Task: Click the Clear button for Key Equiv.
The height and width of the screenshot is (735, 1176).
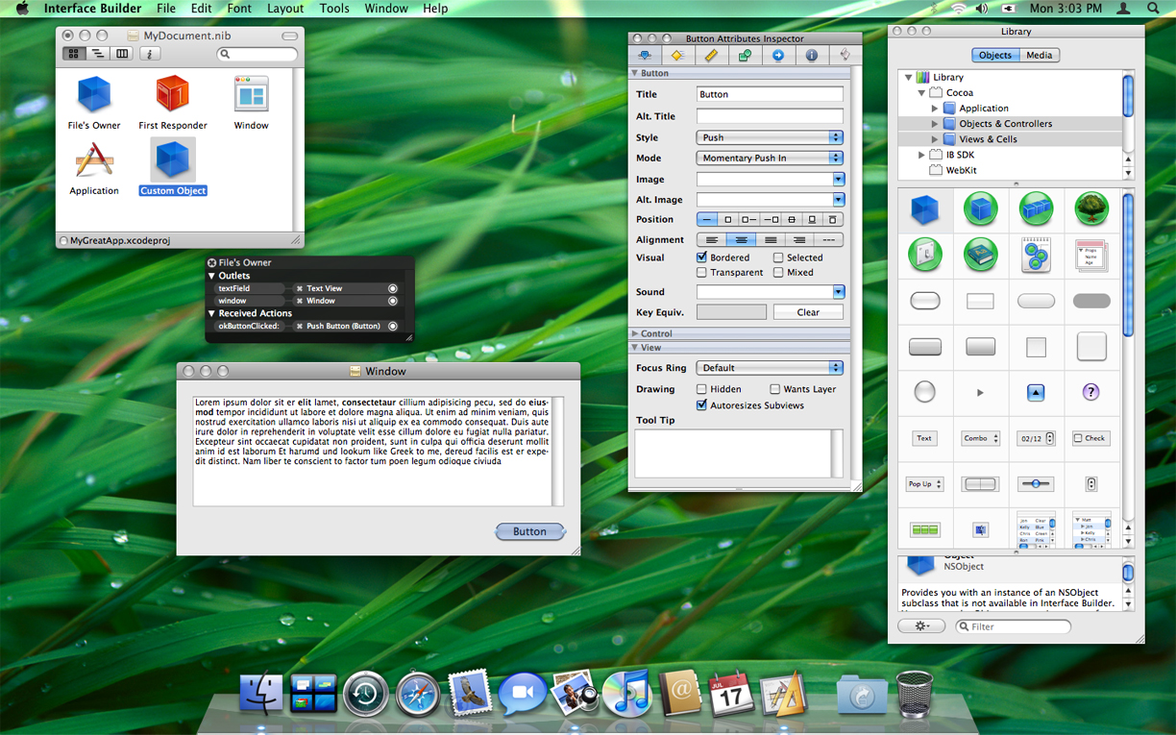Action: (808, 312)
